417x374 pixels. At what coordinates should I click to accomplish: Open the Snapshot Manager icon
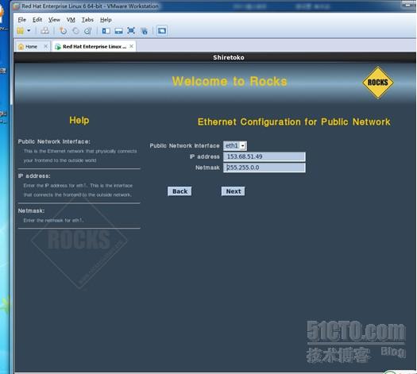(x=88, y=31)
